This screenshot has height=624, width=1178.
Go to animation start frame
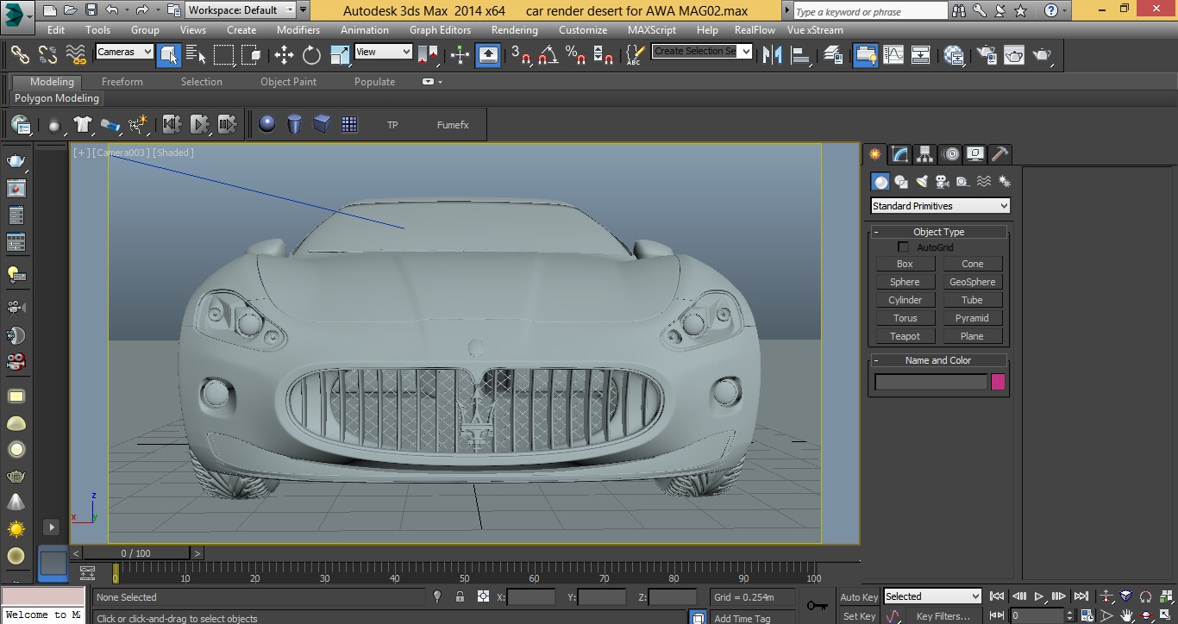[x=997, y=596]
